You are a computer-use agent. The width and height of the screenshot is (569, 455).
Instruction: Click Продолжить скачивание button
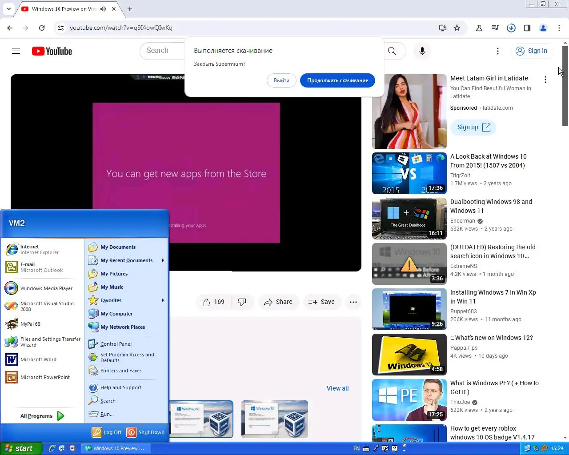pyautogui.click(x=337, y=80)
